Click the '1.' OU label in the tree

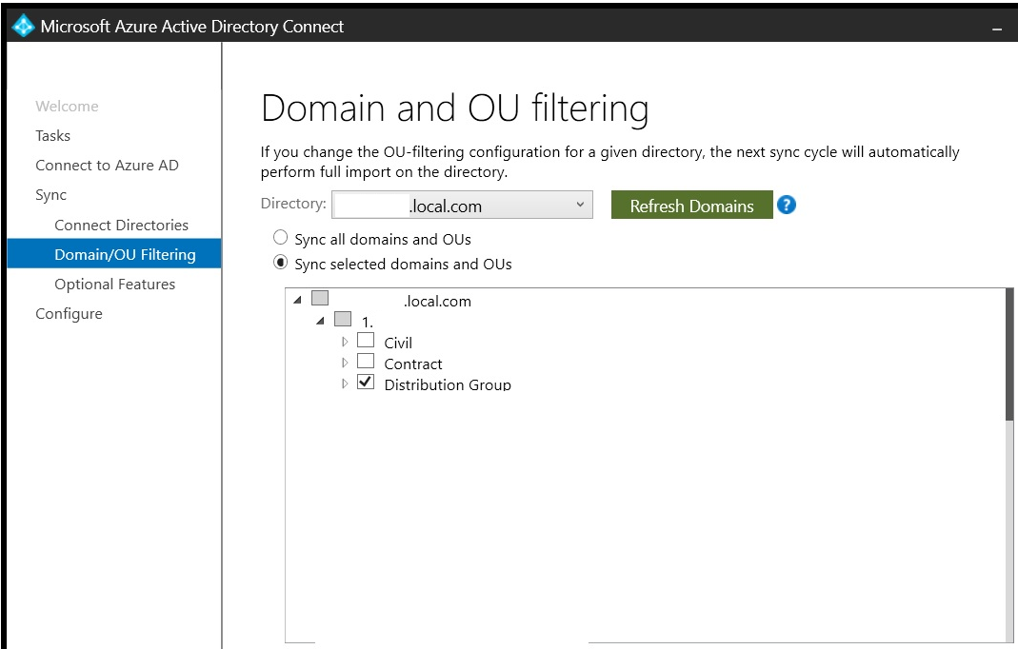(x=368, y=322)
